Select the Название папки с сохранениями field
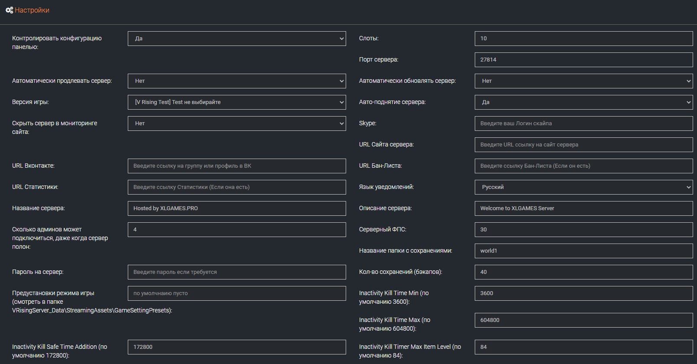The height and width of the screenshot is (364, 697). pos(584,251)
